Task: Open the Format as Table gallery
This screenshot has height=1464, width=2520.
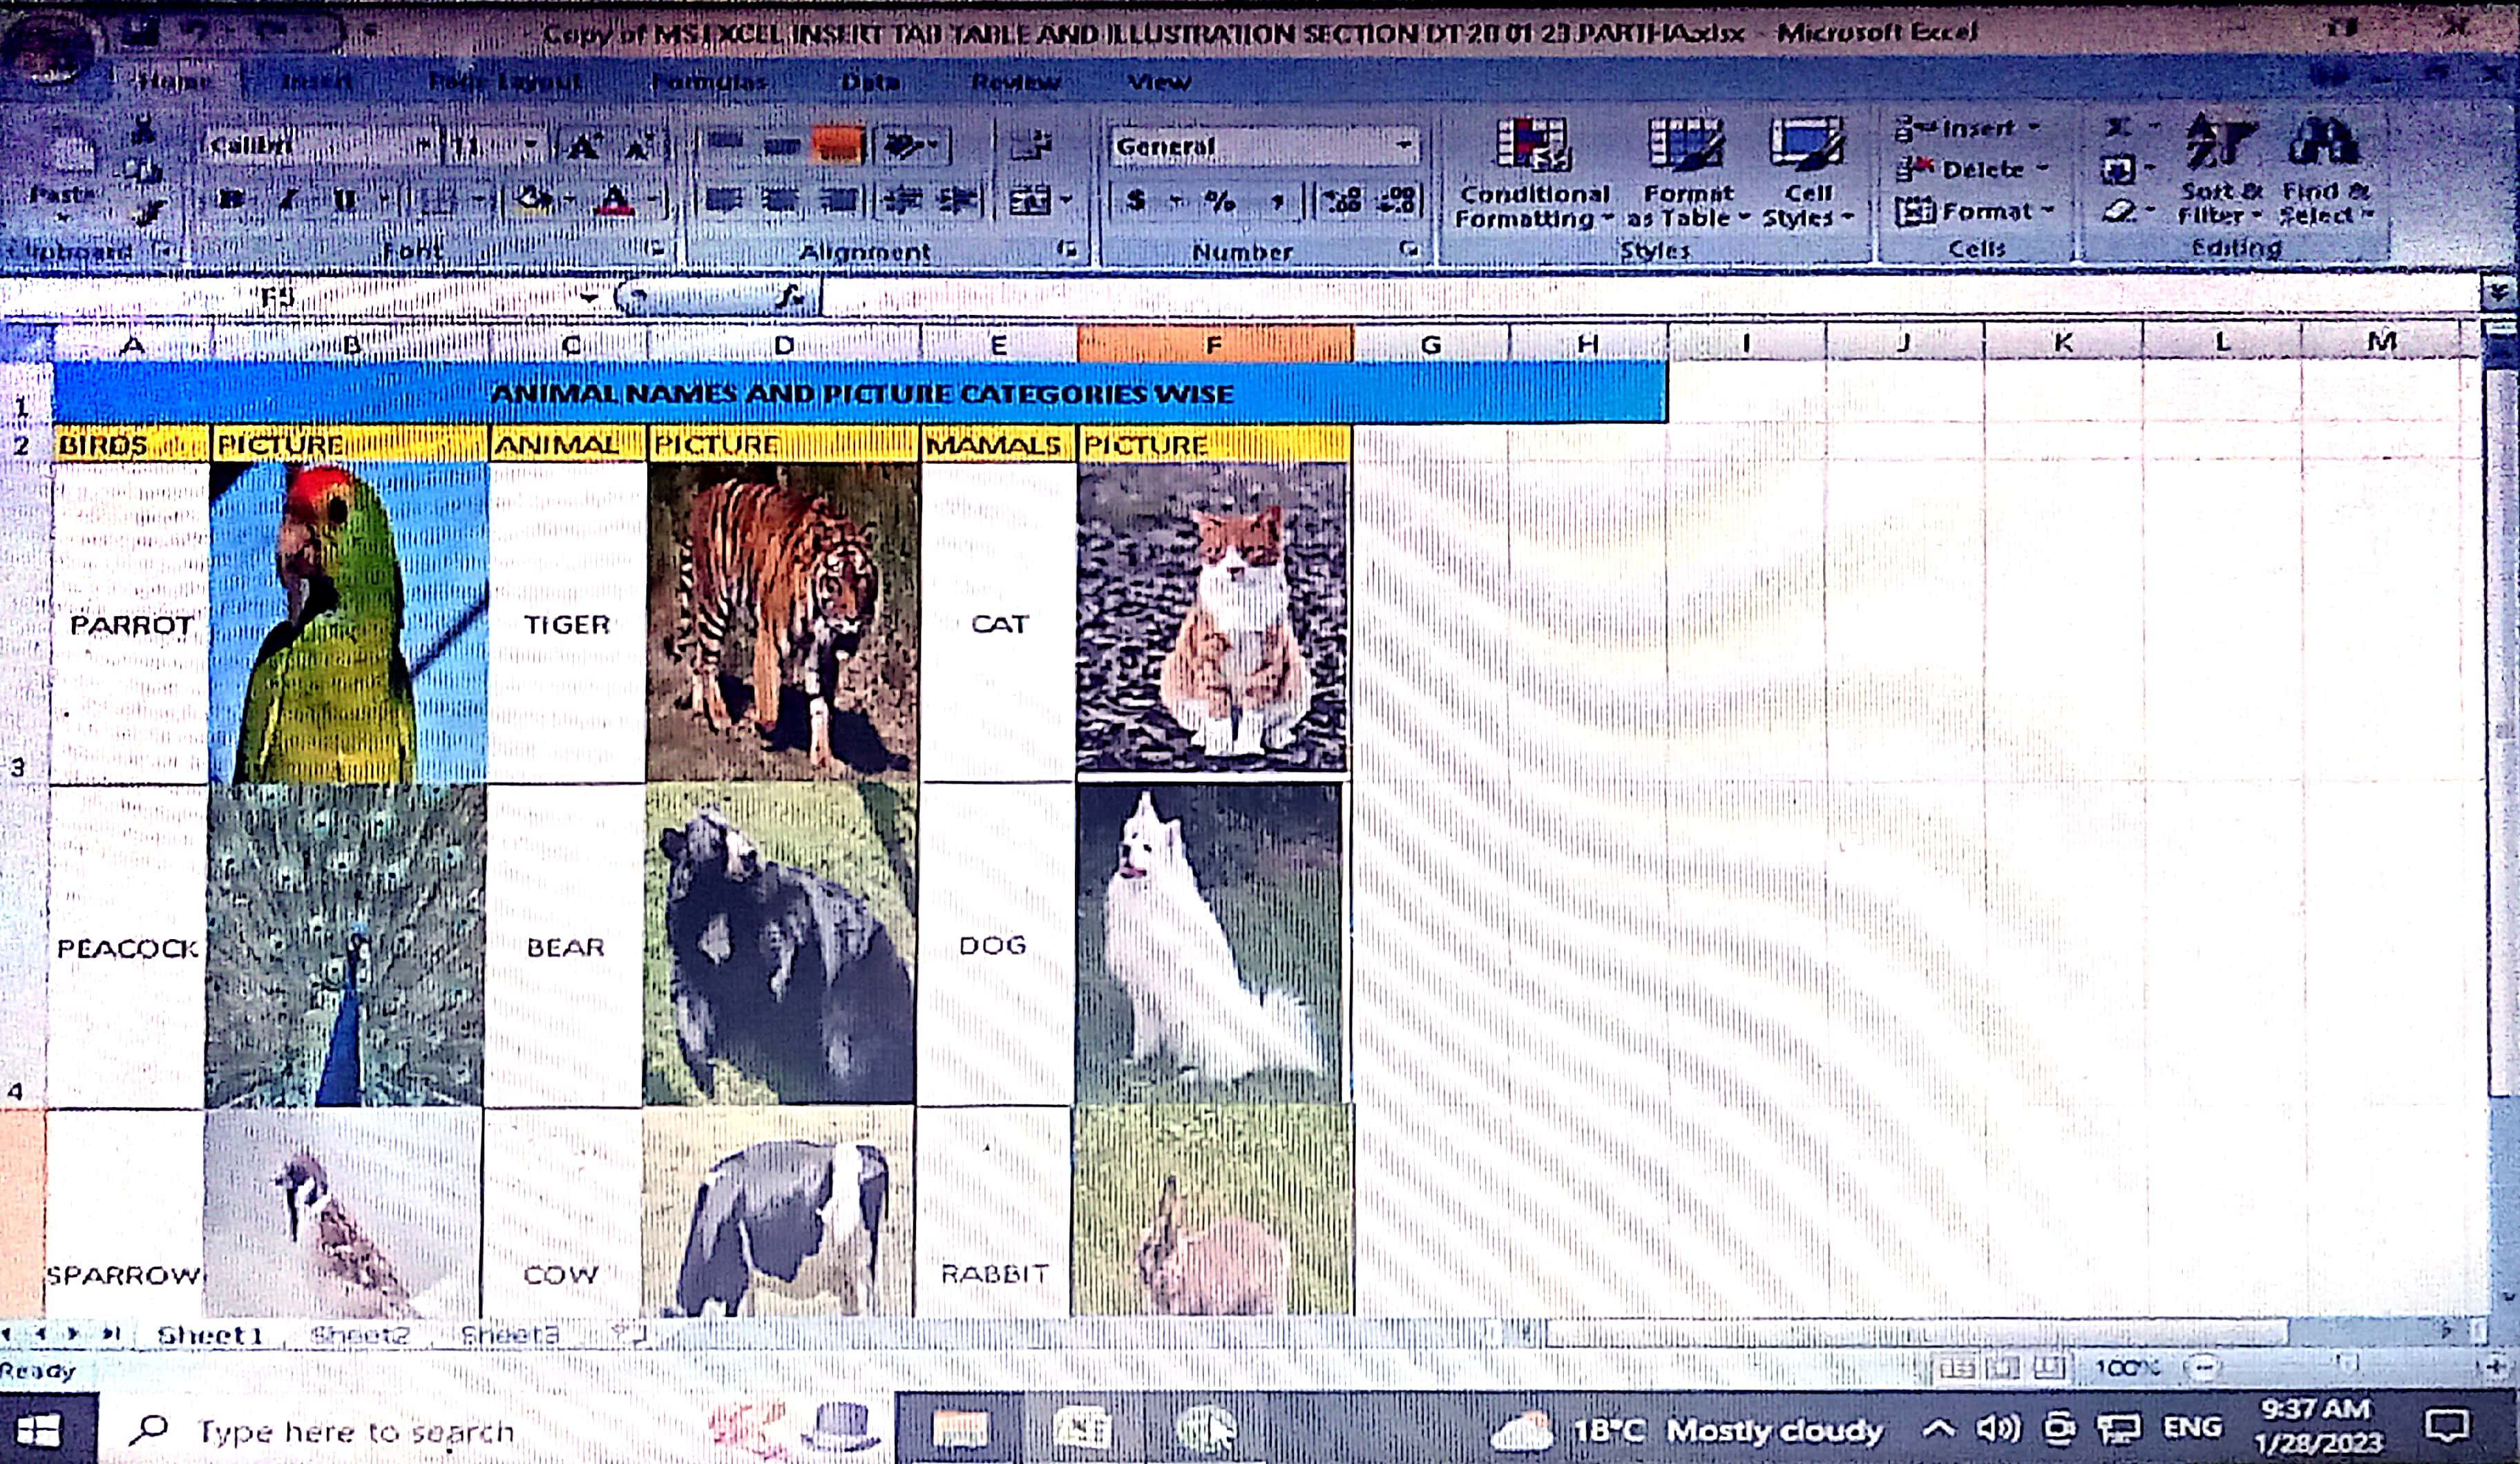Action: (1686, 147)
